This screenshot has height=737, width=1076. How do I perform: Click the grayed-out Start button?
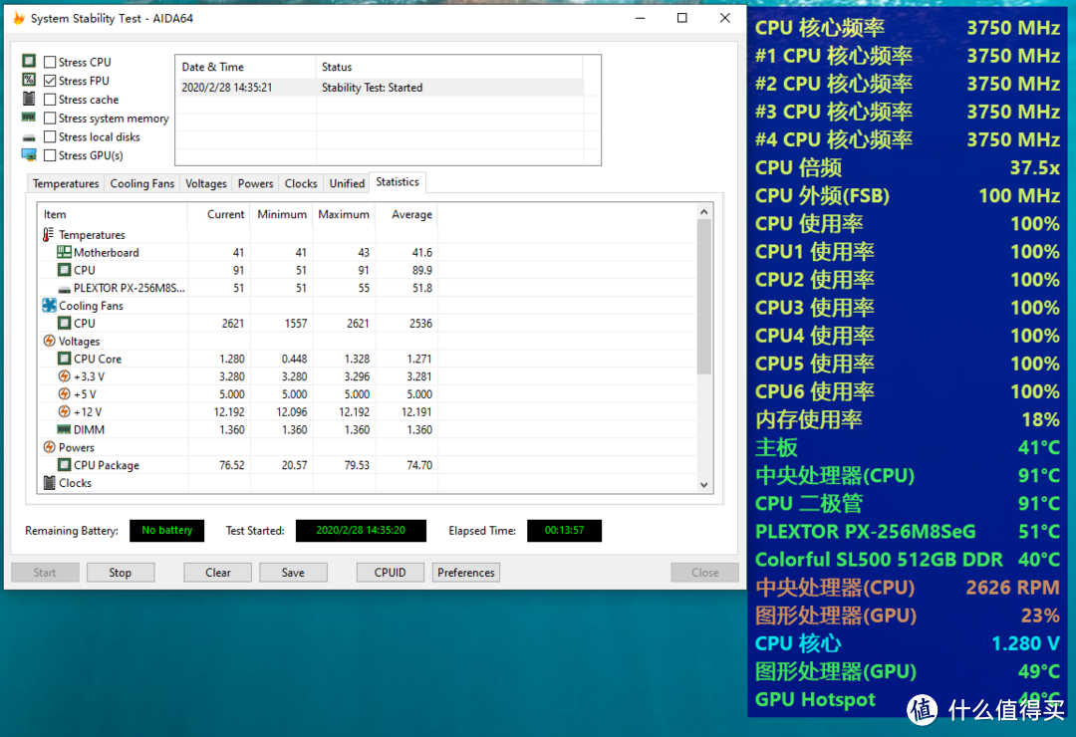pos(45,573)
